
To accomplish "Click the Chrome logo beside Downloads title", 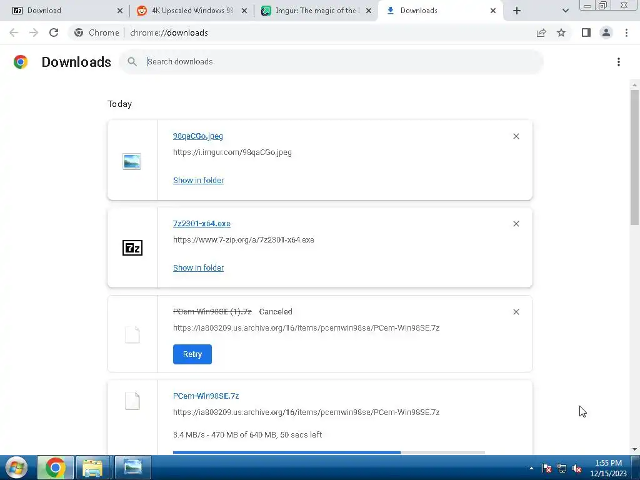I will coord(21,62).
